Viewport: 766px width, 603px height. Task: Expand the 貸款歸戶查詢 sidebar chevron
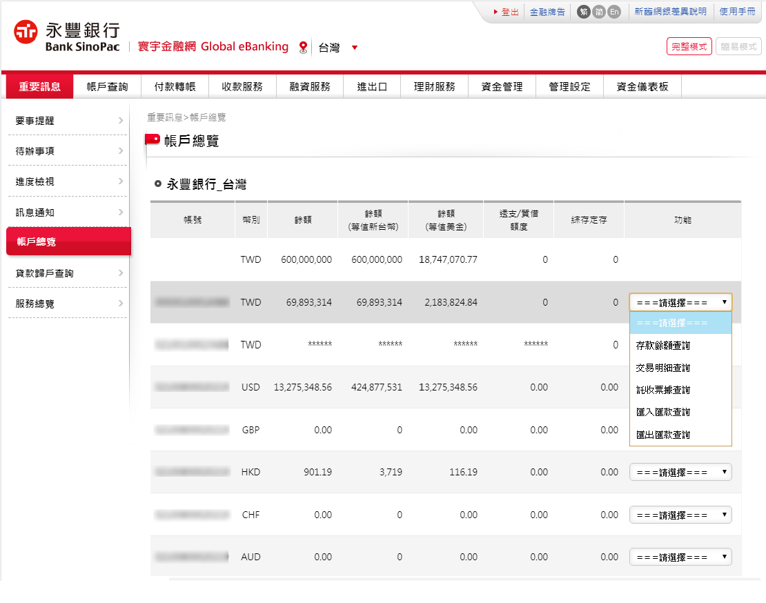click(x=121, y=273)
